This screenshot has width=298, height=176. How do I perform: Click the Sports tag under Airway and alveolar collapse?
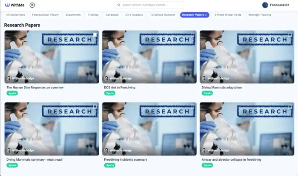[207, 165]
